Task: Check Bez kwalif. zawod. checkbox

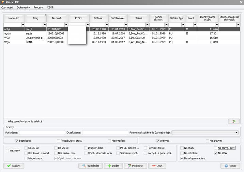Action: coord(26,153)
